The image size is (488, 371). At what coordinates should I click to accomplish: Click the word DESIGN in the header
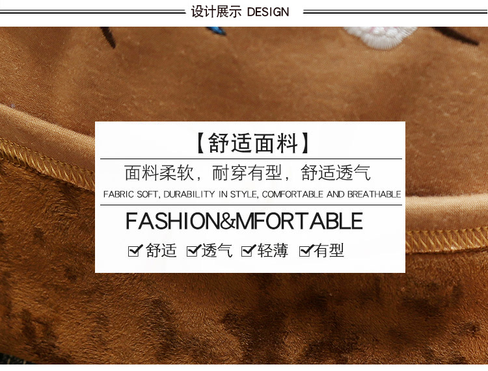click(268, 12)
